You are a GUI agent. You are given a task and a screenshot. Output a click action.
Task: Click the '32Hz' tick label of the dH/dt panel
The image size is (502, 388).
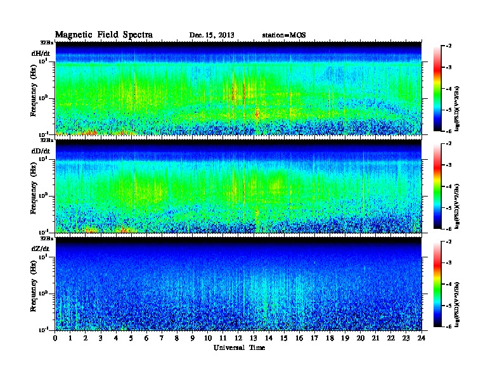46,42
